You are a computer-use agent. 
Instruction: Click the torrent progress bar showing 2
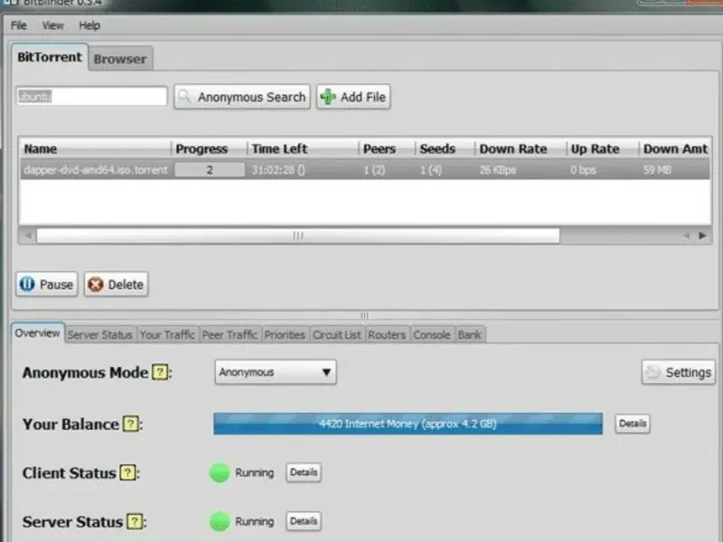coord(210,170)
